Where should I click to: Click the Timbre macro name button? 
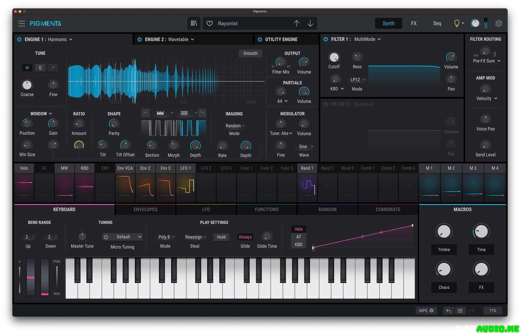444,250
